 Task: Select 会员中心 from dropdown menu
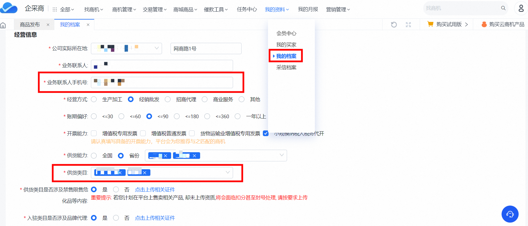(286, 33)
